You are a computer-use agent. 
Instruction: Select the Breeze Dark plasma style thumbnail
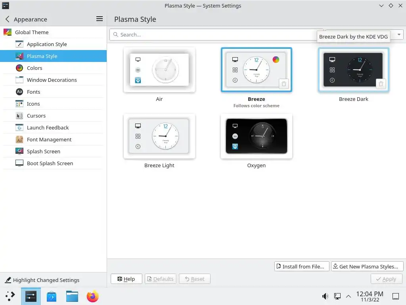353,70
